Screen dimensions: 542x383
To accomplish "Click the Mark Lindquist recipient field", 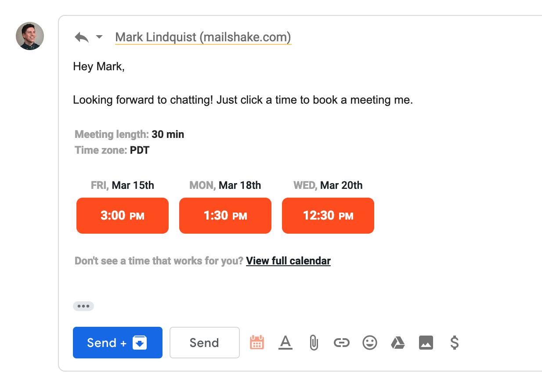I will (x=203, y=37).
